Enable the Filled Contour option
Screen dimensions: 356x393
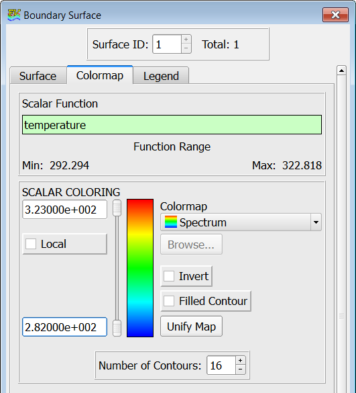169,301
